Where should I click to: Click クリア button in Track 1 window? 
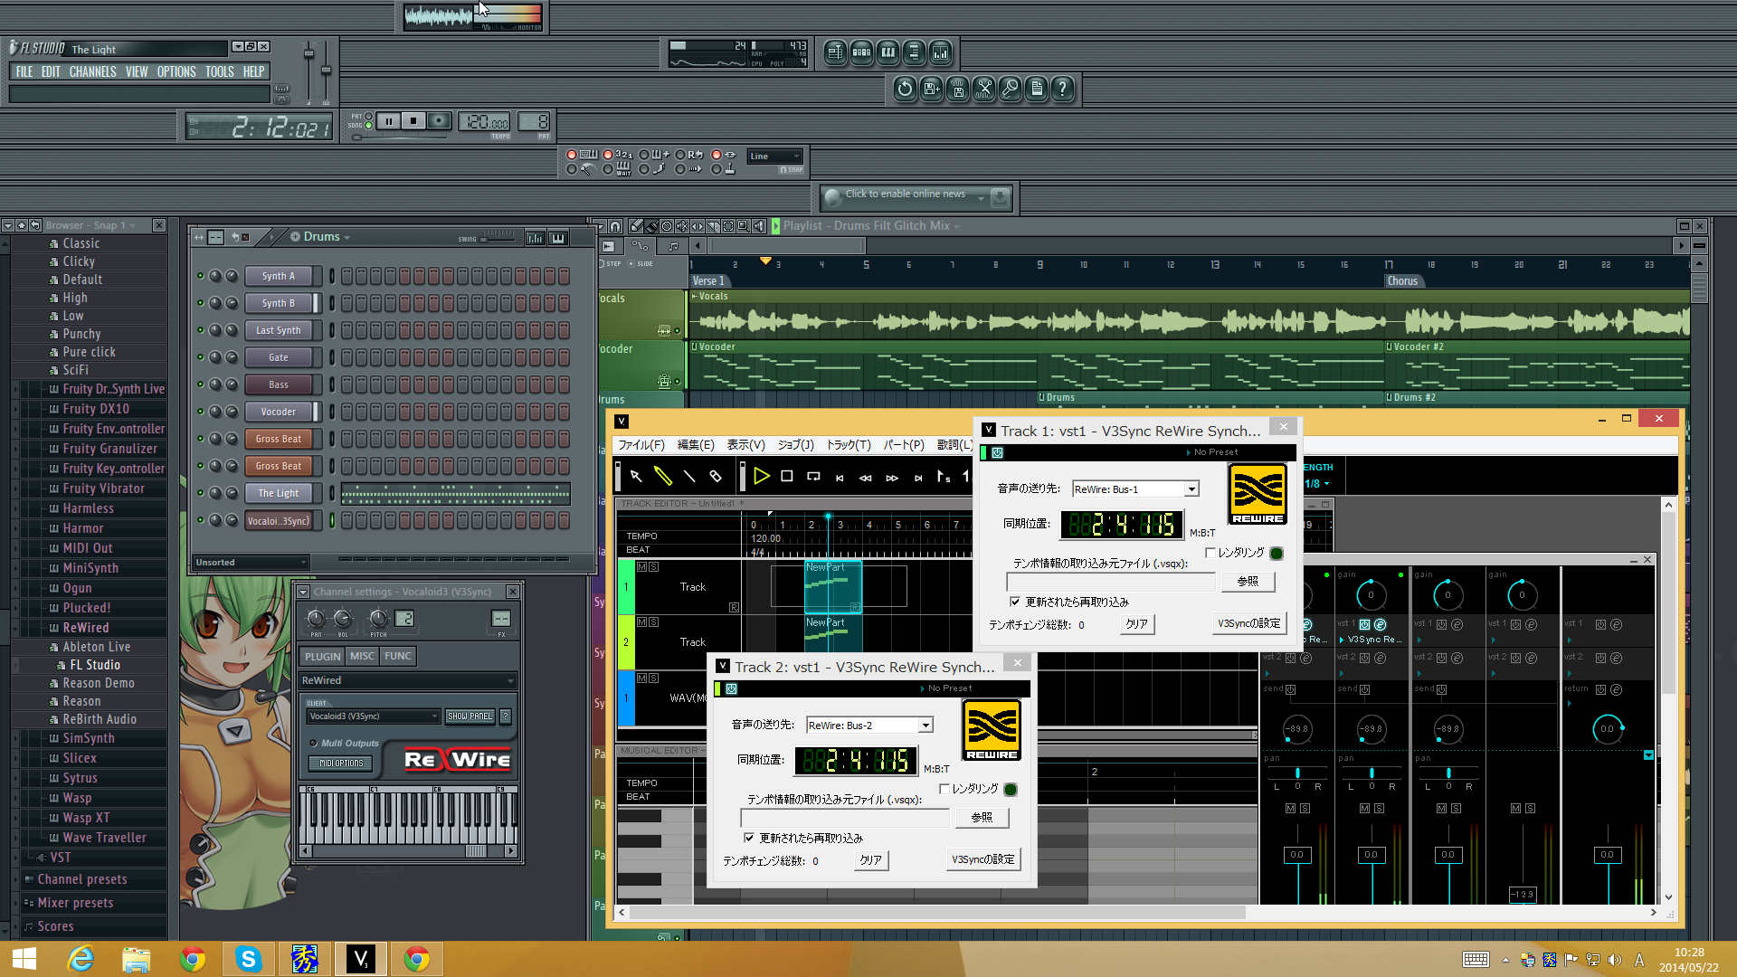point(1136,624)
